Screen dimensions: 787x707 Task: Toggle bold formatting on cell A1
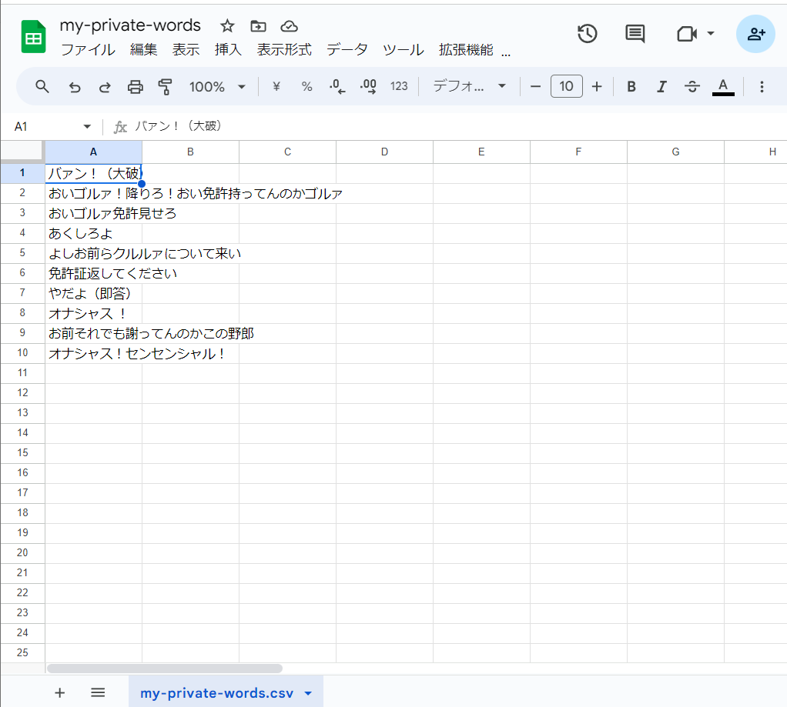(x=631, y=86)
